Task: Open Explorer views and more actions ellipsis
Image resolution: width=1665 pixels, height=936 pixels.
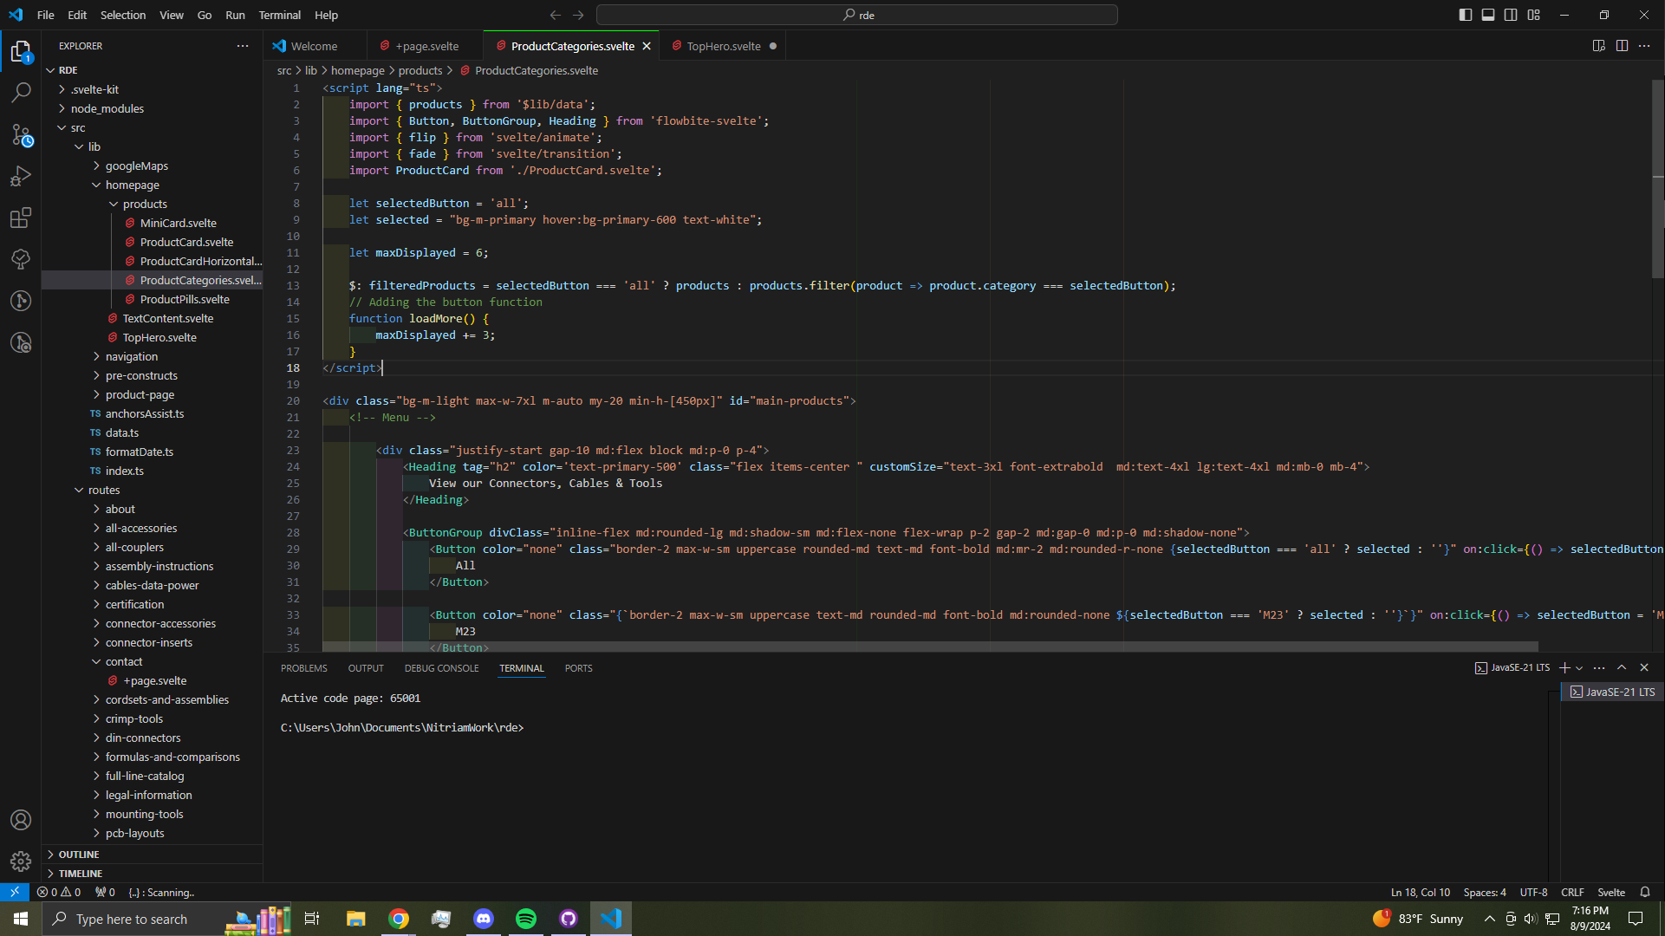Action: coord(243,46)
